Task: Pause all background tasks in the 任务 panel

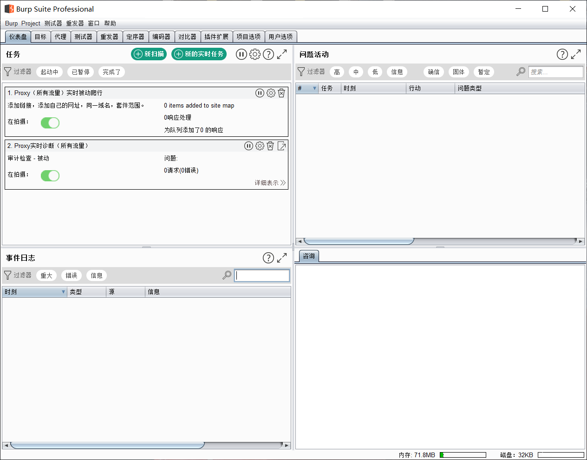Action: 241,54
